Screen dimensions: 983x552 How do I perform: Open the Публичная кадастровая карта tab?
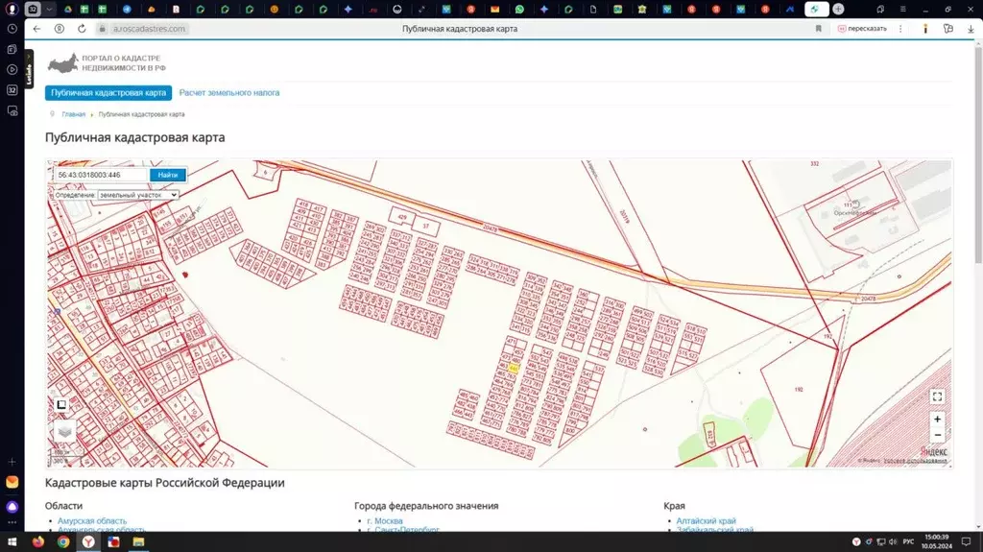(108, 93)
